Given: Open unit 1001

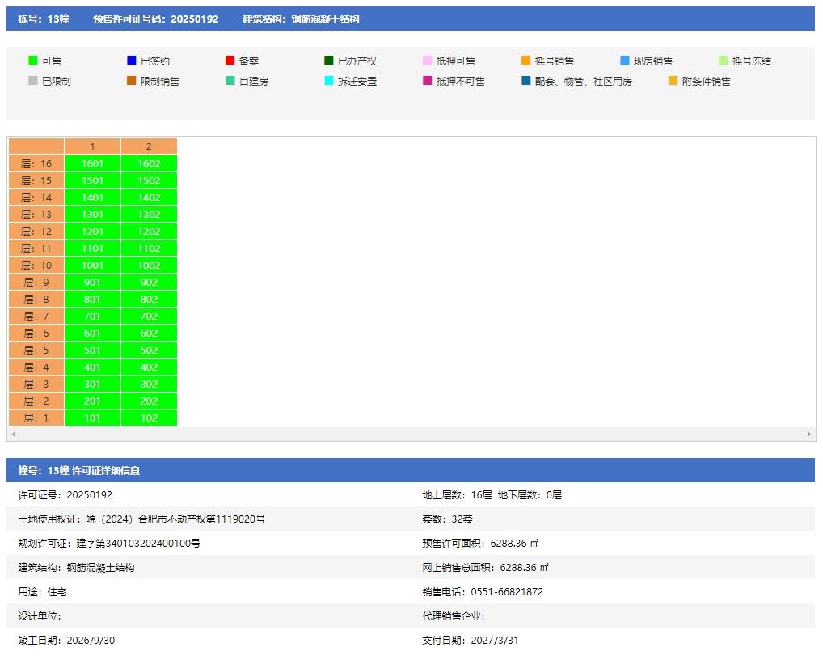Looking at the screenshot, I should pyautogui.click(x=92, y=266).
